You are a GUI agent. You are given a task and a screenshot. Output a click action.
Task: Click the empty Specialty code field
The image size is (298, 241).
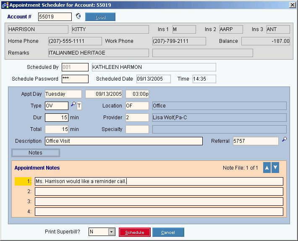(137, 129)
